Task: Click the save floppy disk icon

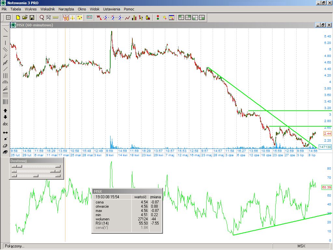Action: [32, 18]
